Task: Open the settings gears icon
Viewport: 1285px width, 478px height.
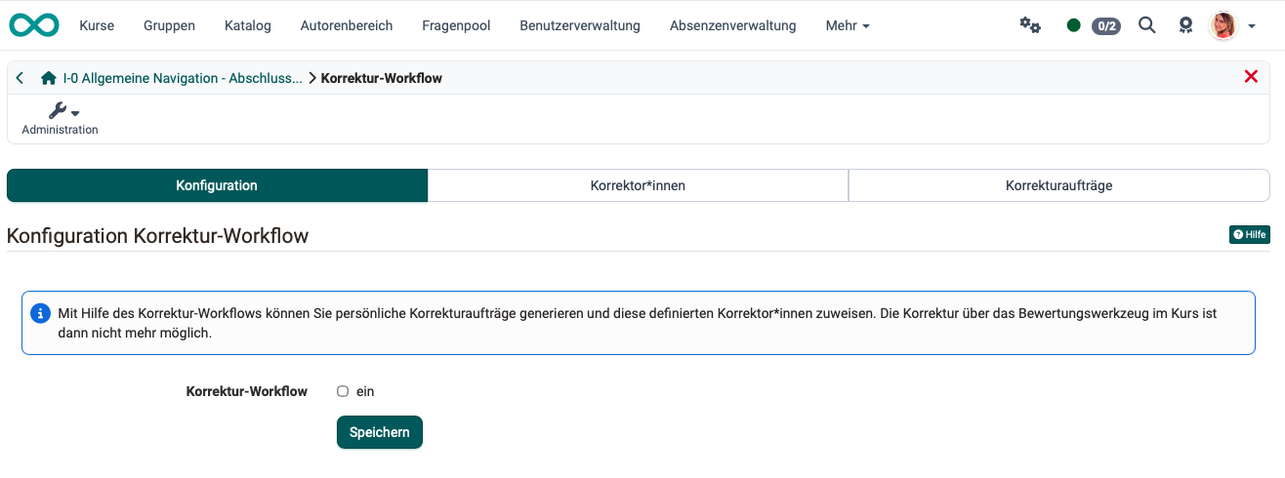Action: (x=1030, y=25)
